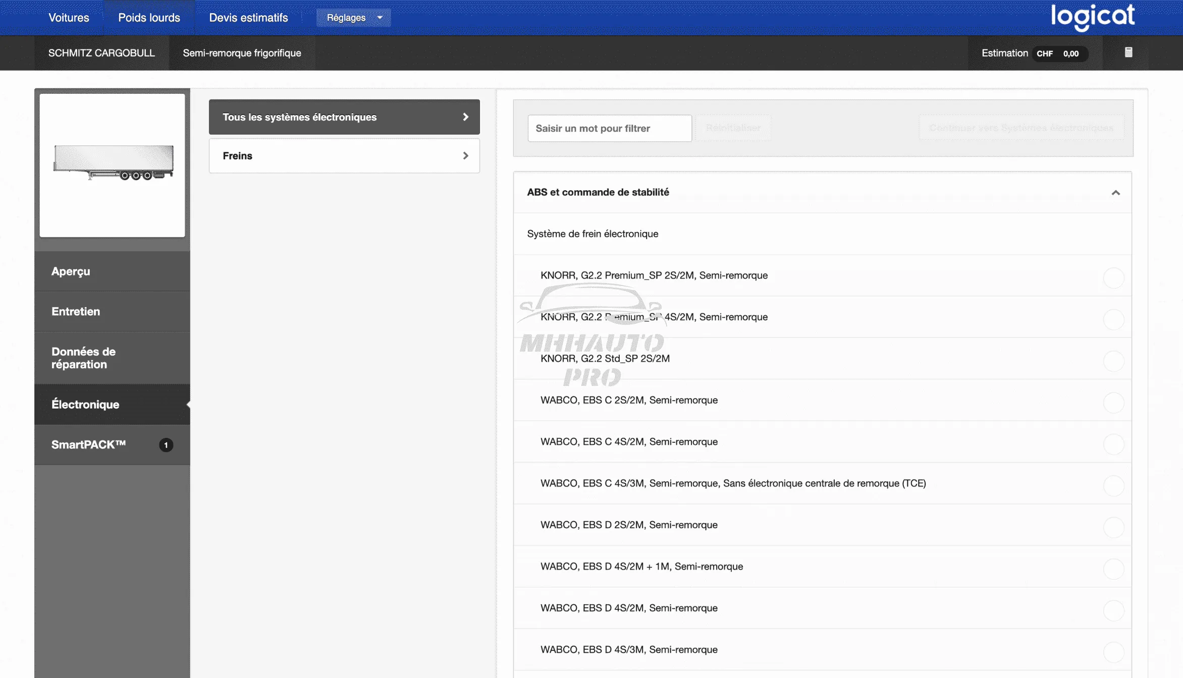Click the Réinitialiser button
1183x678 pixels.
[x=733, y=128]
